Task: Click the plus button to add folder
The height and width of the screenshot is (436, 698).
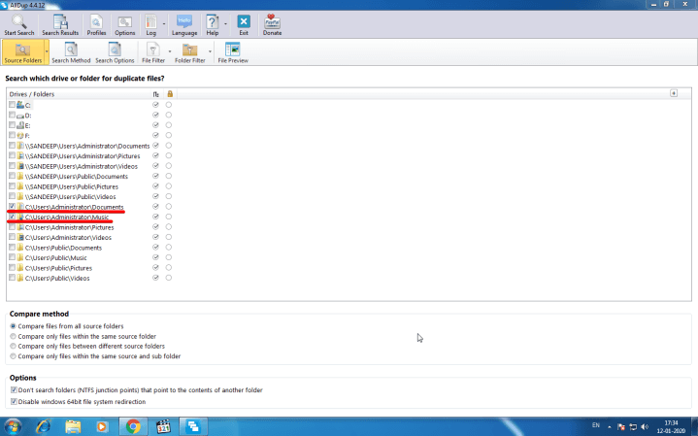Action: (x=674, y=93)
